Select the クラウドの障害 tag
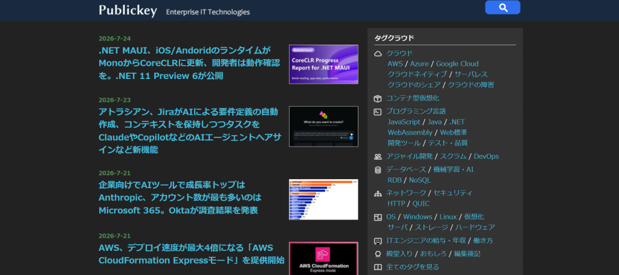 (470, 84)
